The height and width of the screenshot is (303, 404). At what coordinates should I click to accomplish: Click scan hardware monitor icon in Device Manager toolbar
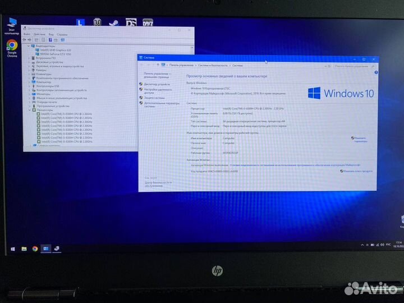(x=63, y=40)
